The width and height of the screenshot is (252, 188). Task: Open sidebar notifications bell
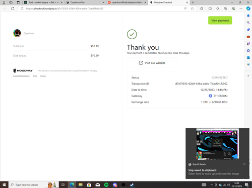pyautogui.click(x=248, y=16)
